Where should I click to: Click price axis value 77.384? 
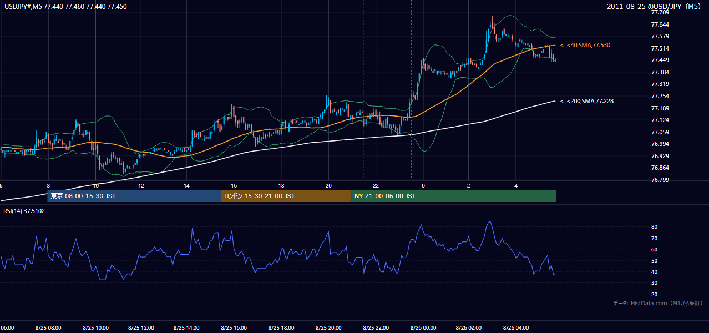coord(659,72)
